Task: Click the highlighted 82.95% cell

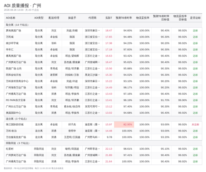Action: coord(124,124)
